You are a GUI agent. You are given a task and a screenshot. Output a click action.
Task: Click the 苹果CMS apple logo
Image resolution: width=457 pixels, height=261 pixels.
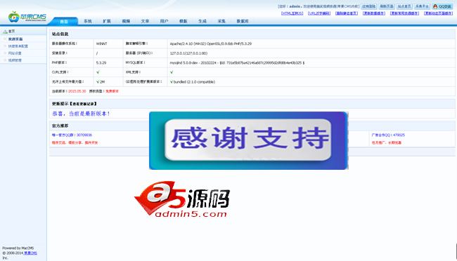27,17
